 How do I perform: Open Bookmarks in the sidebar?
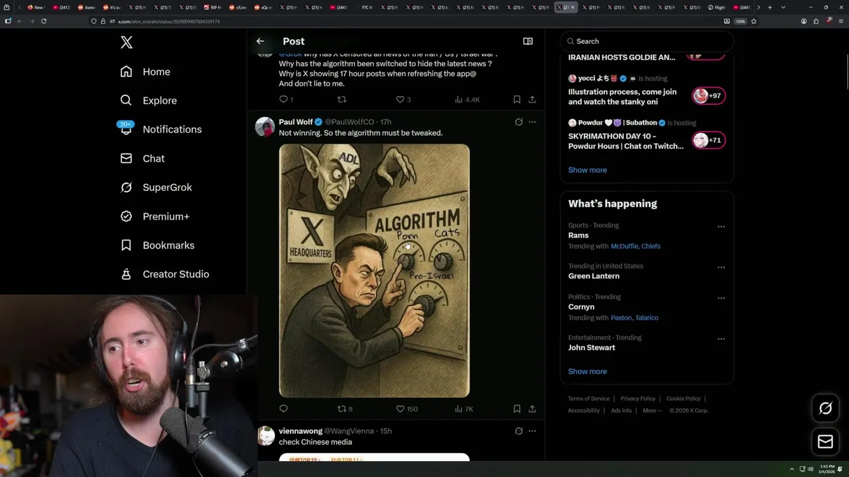click(157, 245)
